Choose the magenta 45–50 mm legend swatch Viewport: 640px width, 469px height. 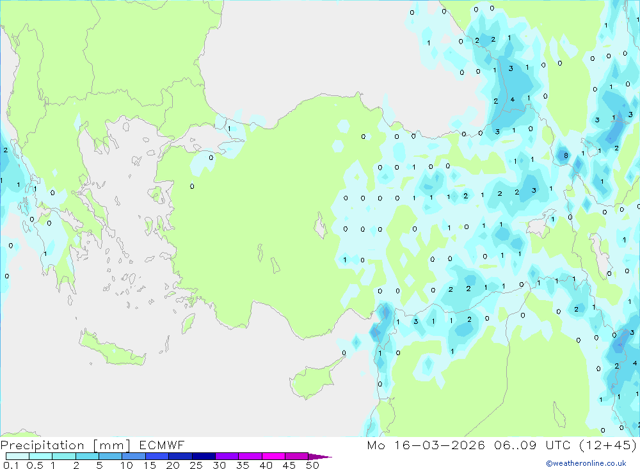point(296,457)
